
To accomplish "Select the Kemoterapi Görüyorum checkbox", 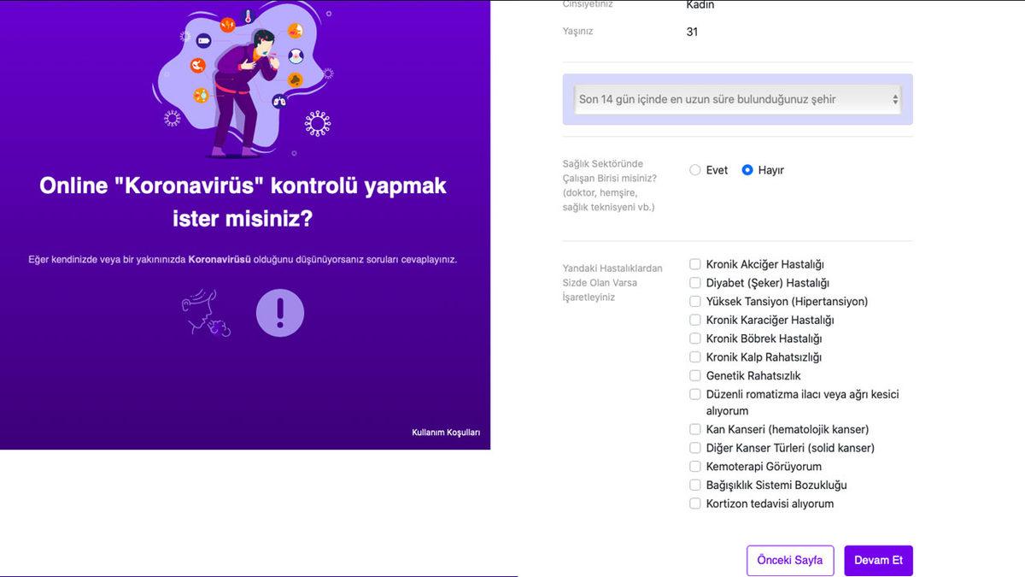I will [x=695, y=466].
